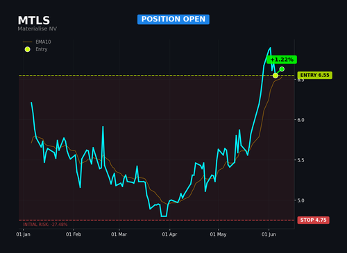Click the yellow entry marker on chart
Viewport: 347px width, 253px height.
click(276, 76)
